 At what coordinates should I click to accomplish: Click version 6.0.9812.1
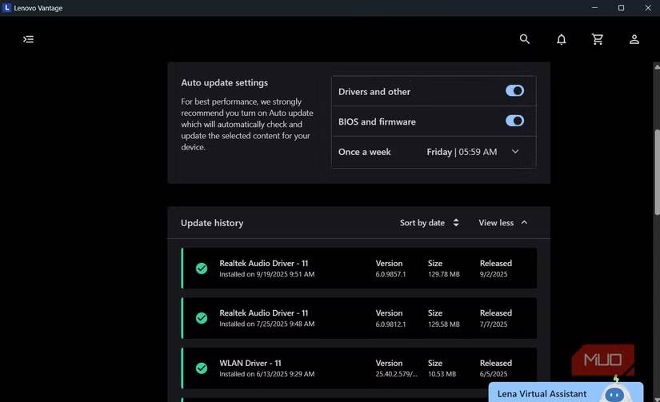click(390, 324)
